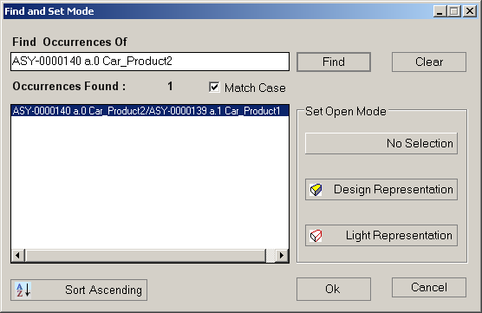Image resolution: width=482 pixels, height=313 pixels.
Task: Click the horizontal scrollbar thumb in results list
Action: [146, 256]
